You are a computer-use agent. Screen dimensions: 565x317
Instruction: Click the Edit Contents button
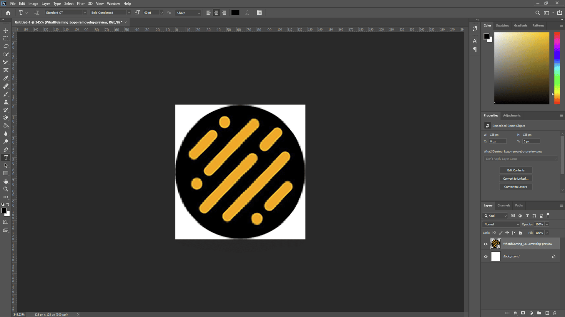(516, 170)
